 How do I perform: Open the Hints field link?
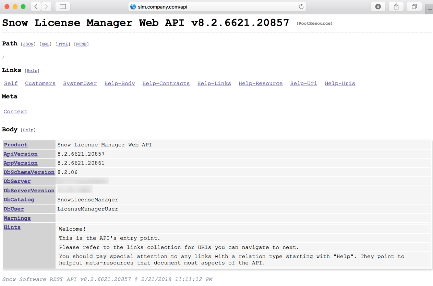click(x=12, y=227)
